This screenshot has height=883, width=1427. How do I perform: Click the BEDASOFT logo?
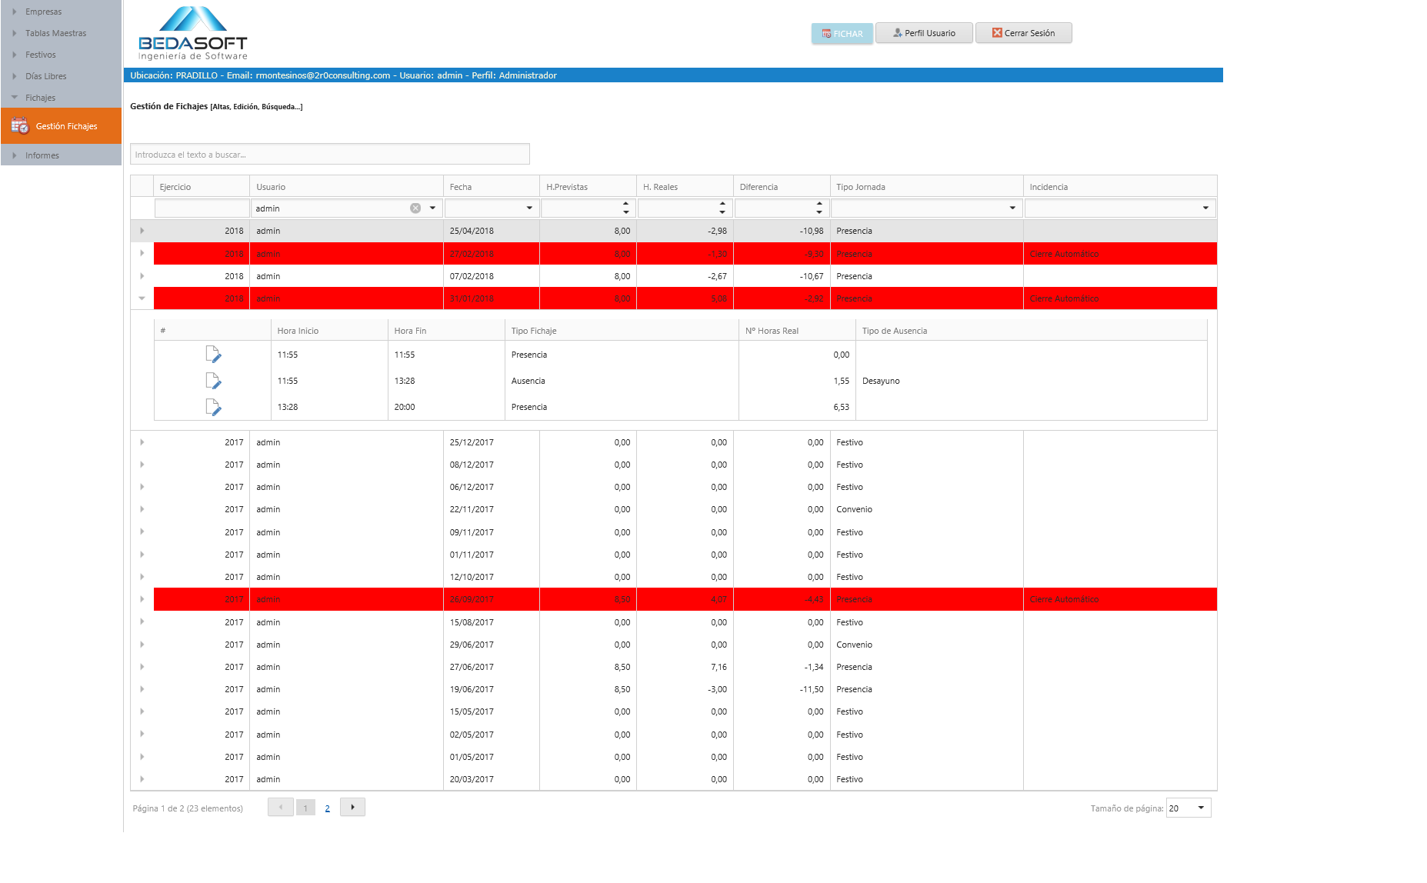pyautogui.click(x=192, y=34)
